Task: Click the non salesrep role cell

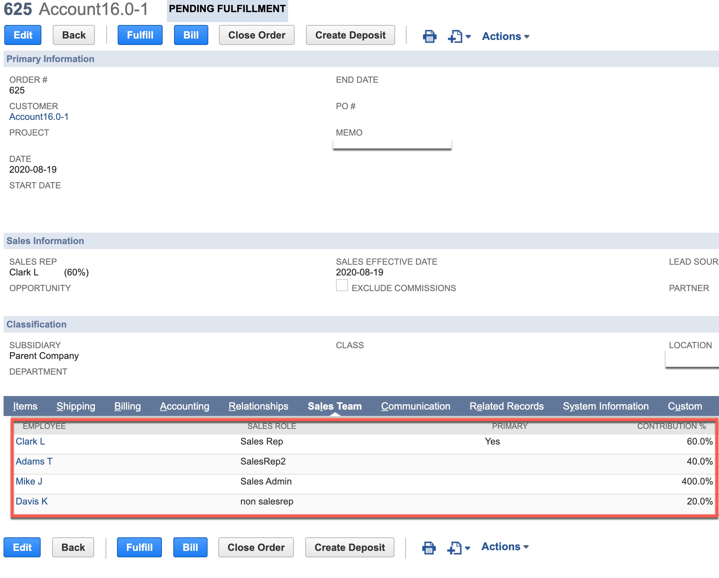Action: click(x=267, y=501)
